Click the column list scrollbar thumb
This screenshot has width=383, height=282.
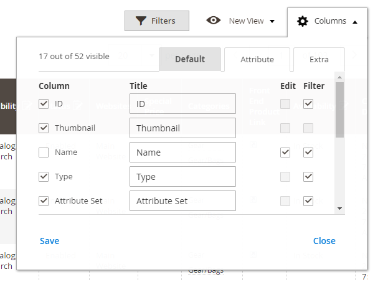339,110
